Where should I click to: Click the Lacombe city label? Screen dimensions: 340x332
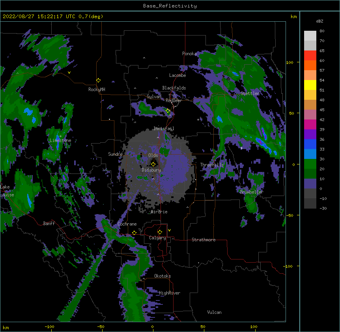point(177,75)
